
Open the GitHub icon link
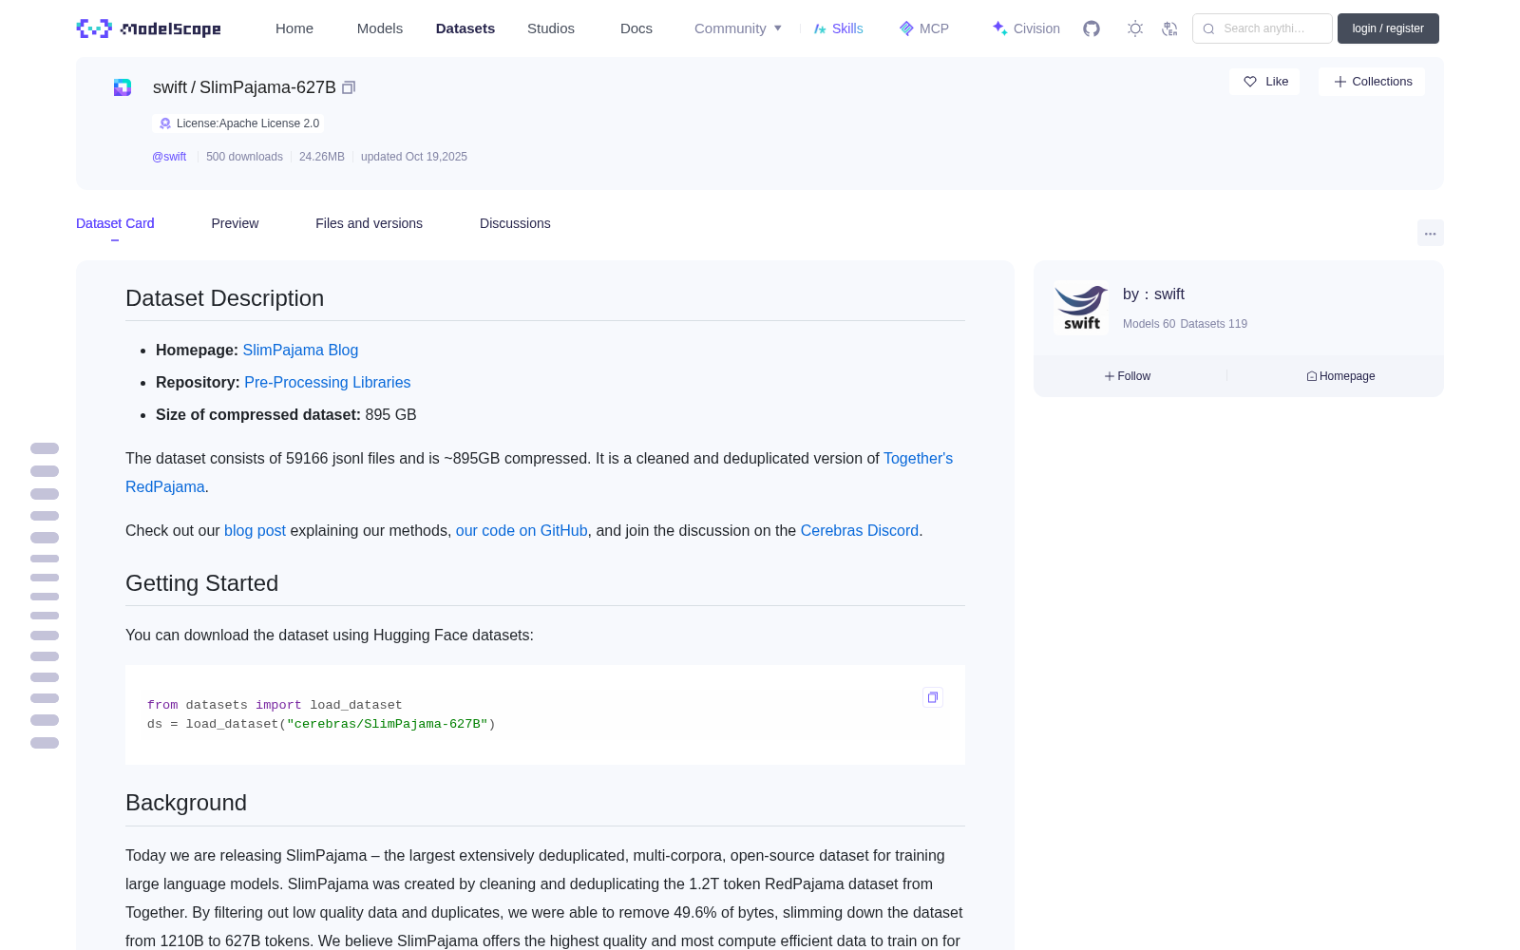coord(1092,28)
